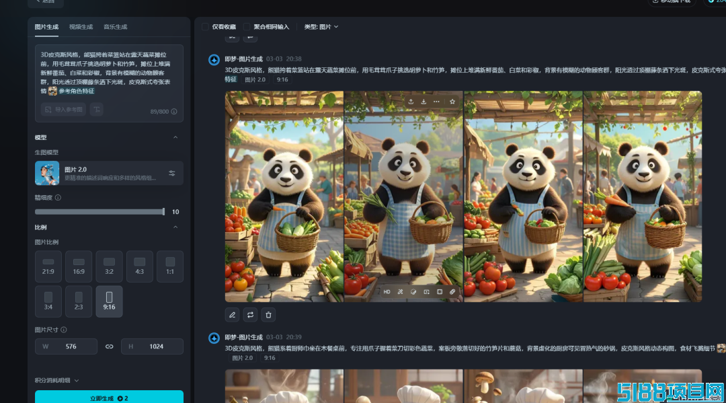Click the 即梦 avatar icon of the 20:39 entry
Screen dimensions: 726x403
tap(214, 338)
